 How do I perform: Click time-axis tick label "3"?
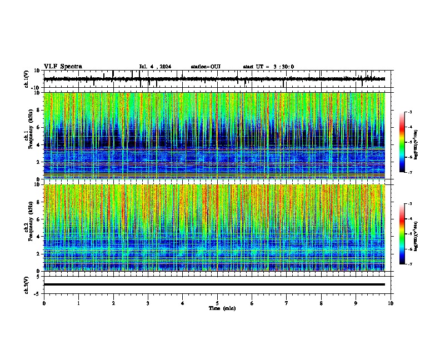(148, 303)
